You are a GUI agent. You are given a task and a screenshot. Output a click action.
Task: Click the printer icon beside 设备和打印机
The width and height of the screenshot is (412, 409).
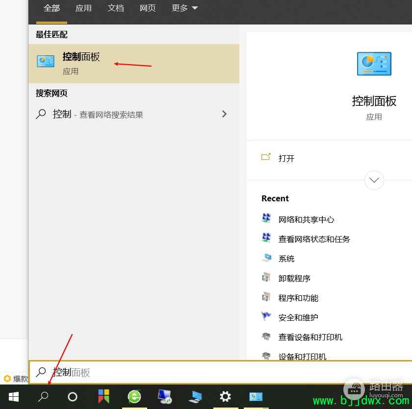coord(266,356)
